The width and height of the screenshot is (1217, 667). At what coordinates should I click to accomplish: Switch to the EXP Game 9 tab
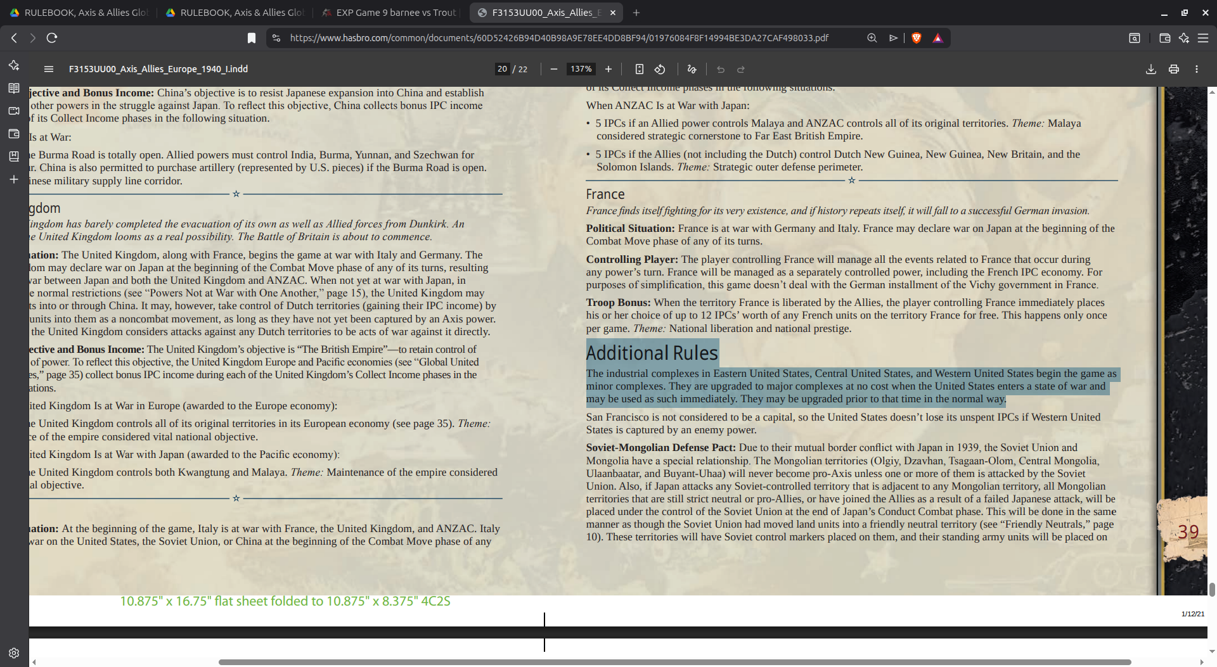tap(389, 12)
